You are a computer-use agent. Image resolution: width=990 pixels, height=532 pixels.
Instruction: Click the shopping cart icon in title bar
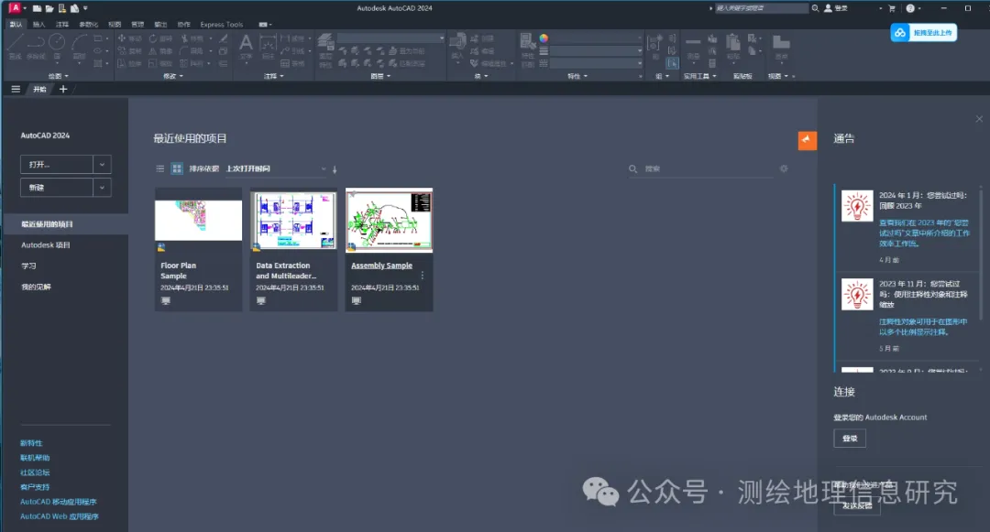(892, 8)
